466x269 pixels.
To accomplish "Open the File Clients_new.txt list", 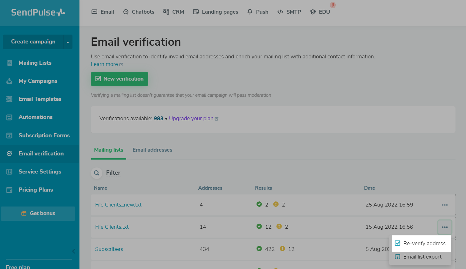I will pyautogui.click(x=118, y=205).
